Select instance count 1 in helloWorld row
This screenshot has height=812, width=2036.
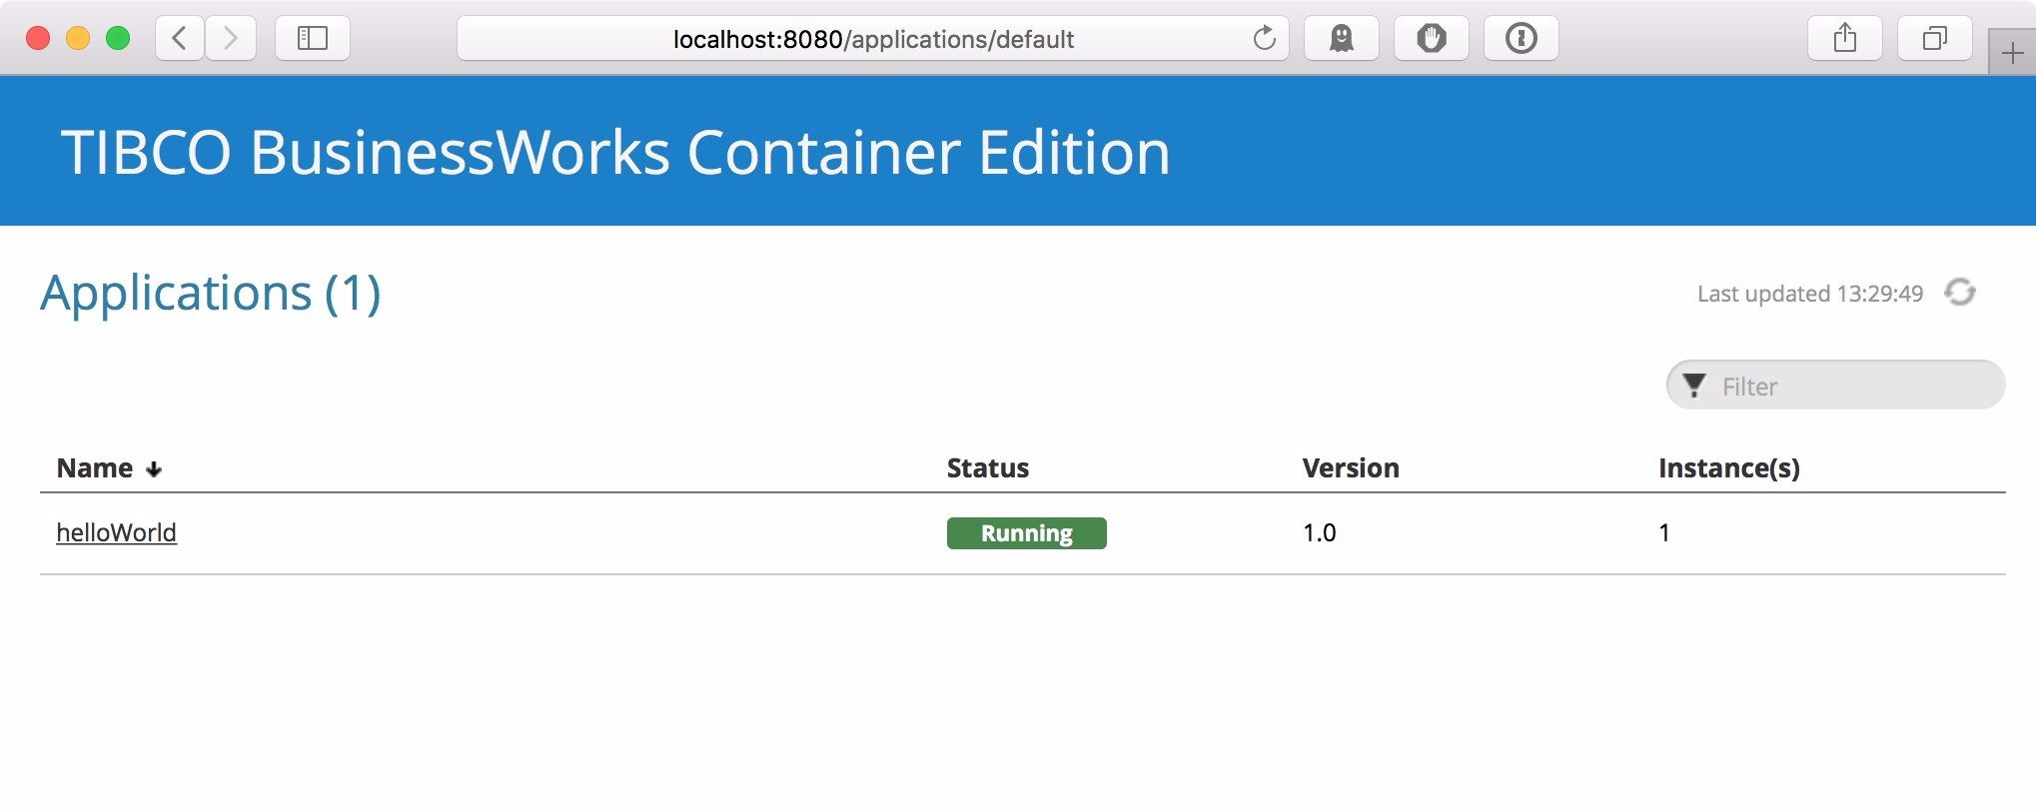coord(1664,532)
